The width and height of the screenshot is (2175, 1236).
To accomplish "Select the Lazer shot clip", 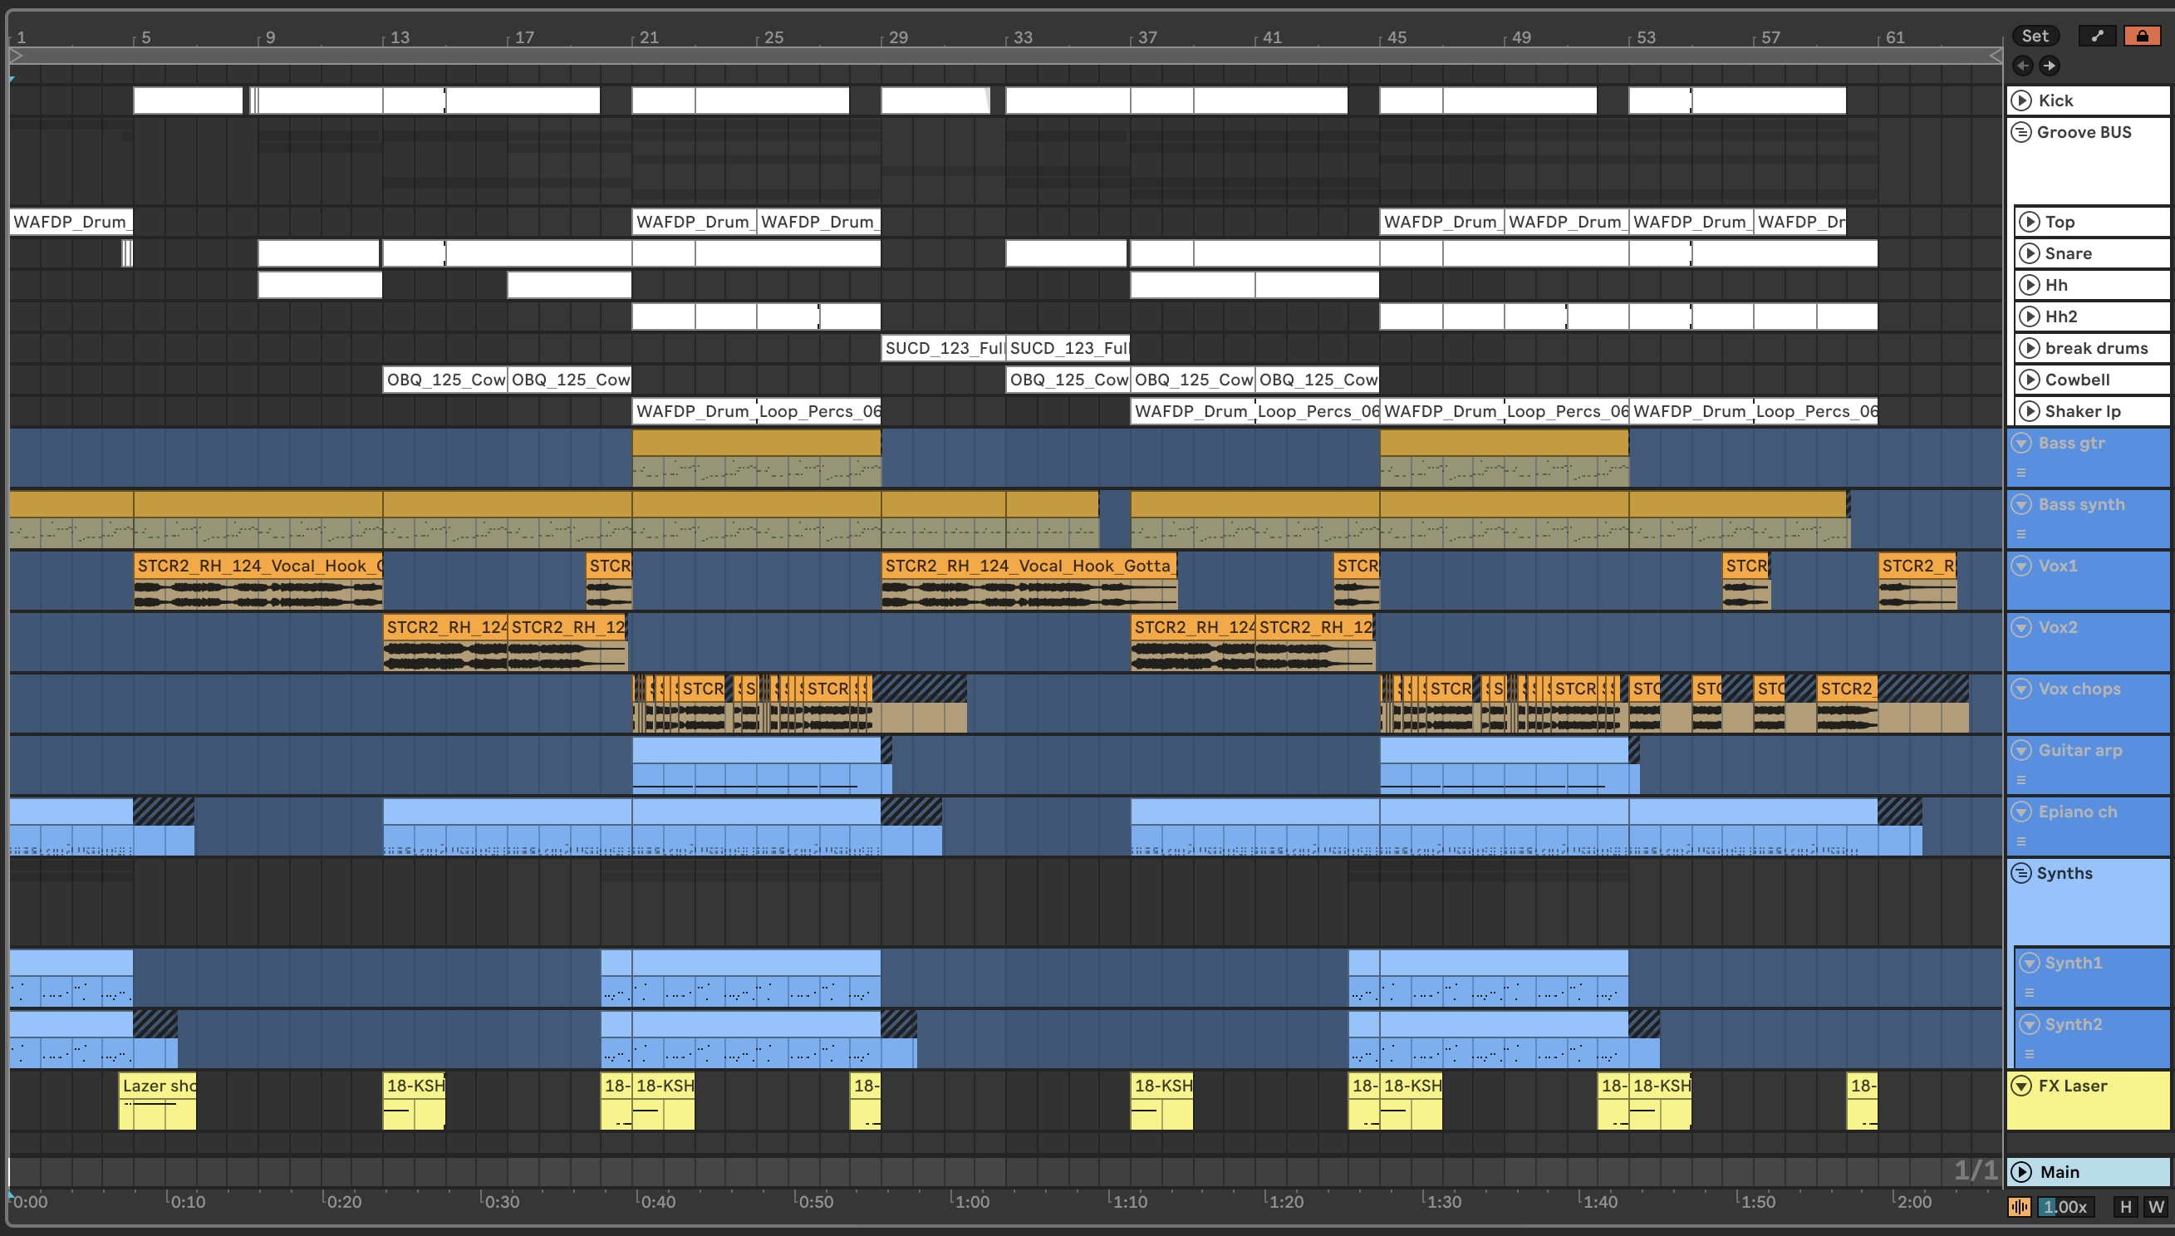I will pyautogui.click(x=158, y=1086).
